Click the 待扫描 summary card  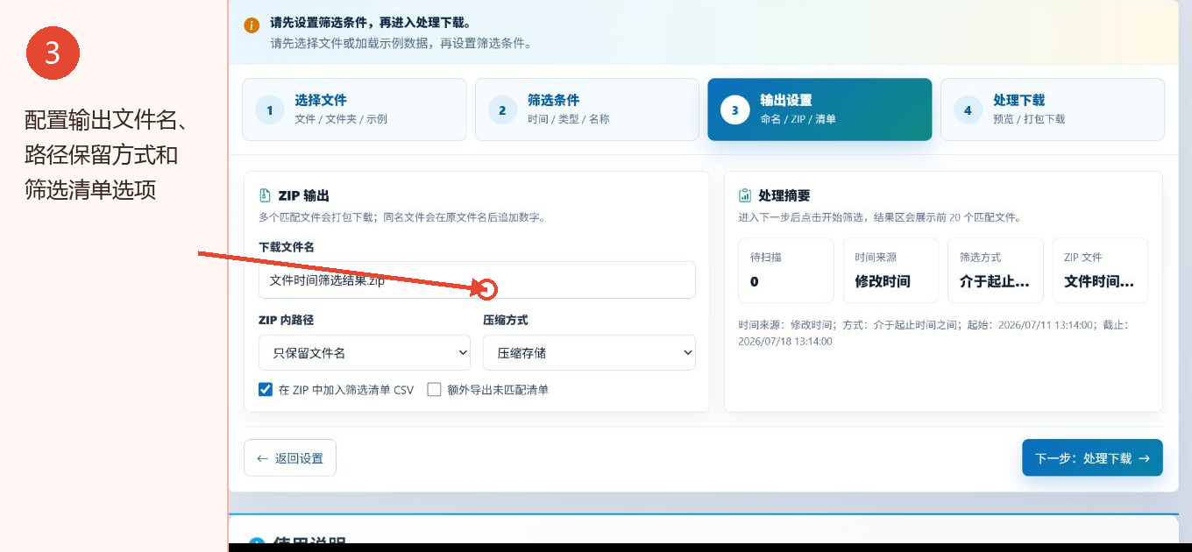pyautogui.click(x=786, y=271)
